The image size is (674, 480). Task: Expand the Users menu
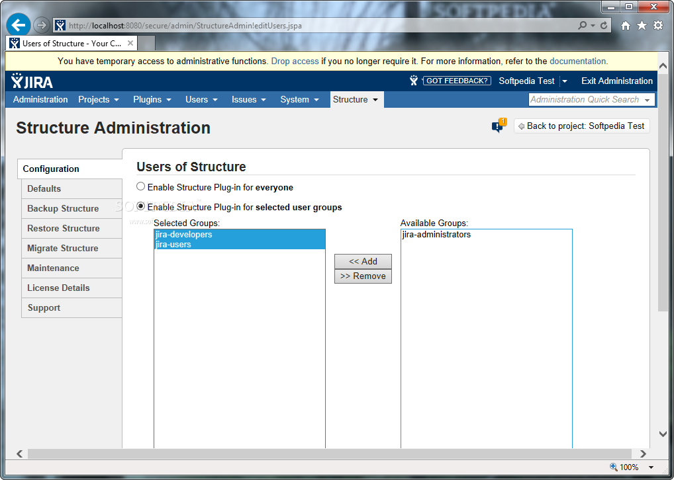pyautogui.click(x=201, y=100)
